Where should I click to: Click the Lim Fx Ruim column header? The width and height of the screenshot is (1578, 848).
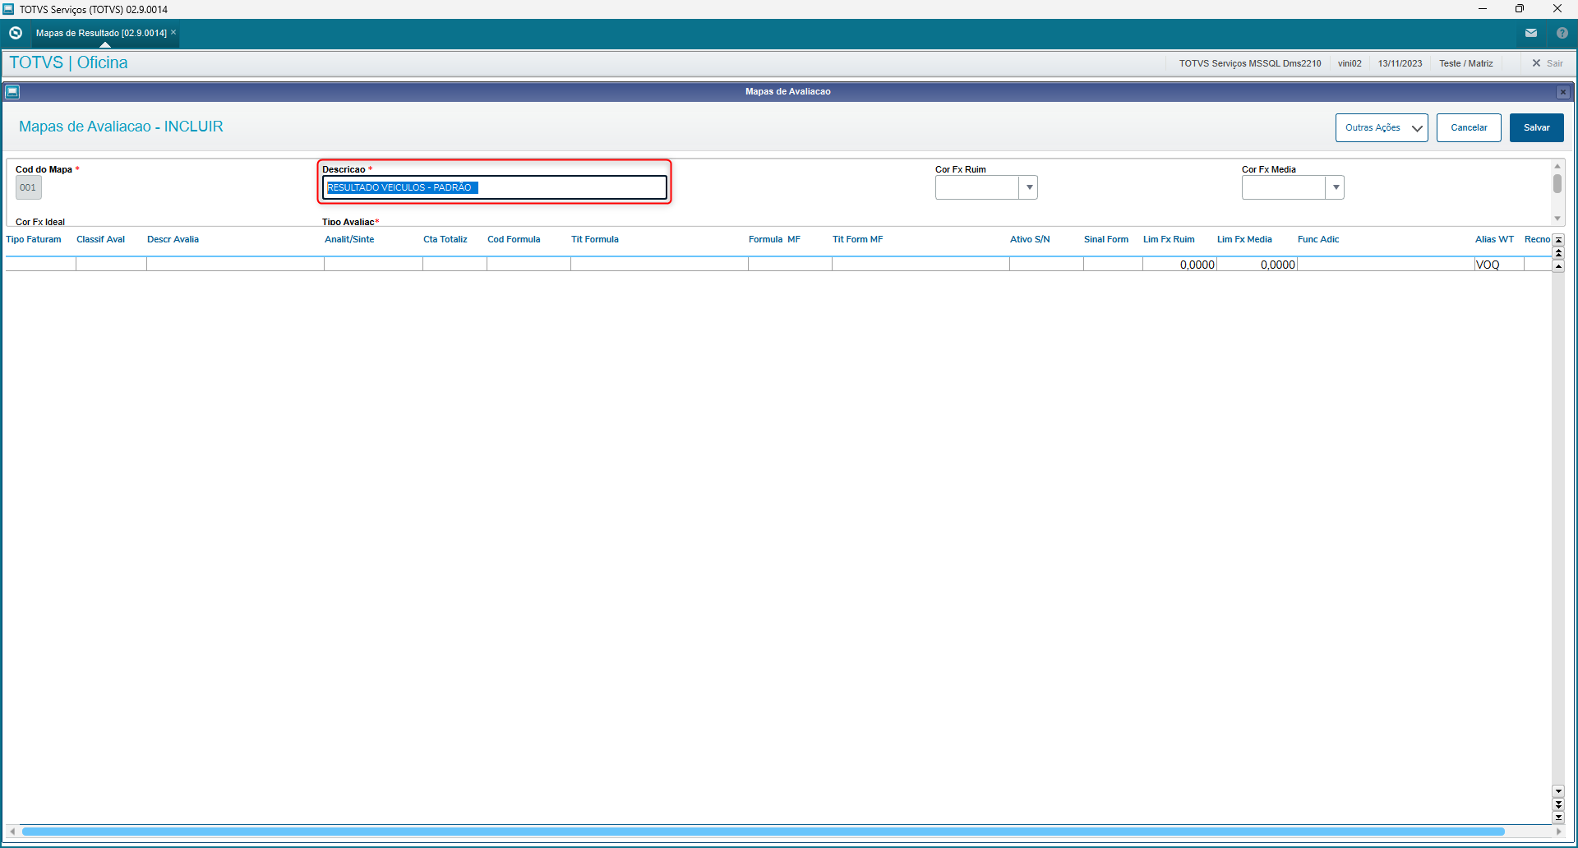(1169, 240)
